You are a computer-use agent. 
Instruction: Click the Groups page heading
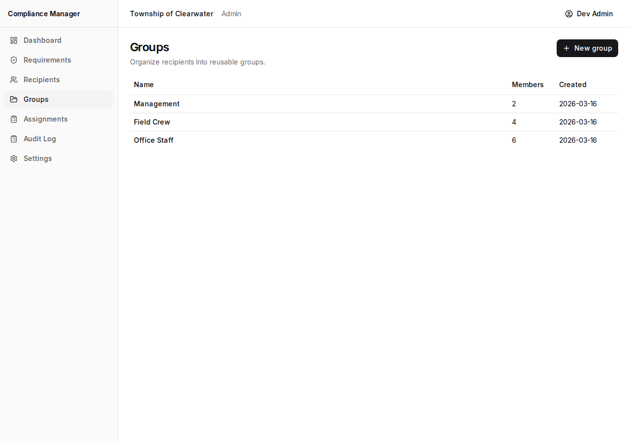point(150,47)
